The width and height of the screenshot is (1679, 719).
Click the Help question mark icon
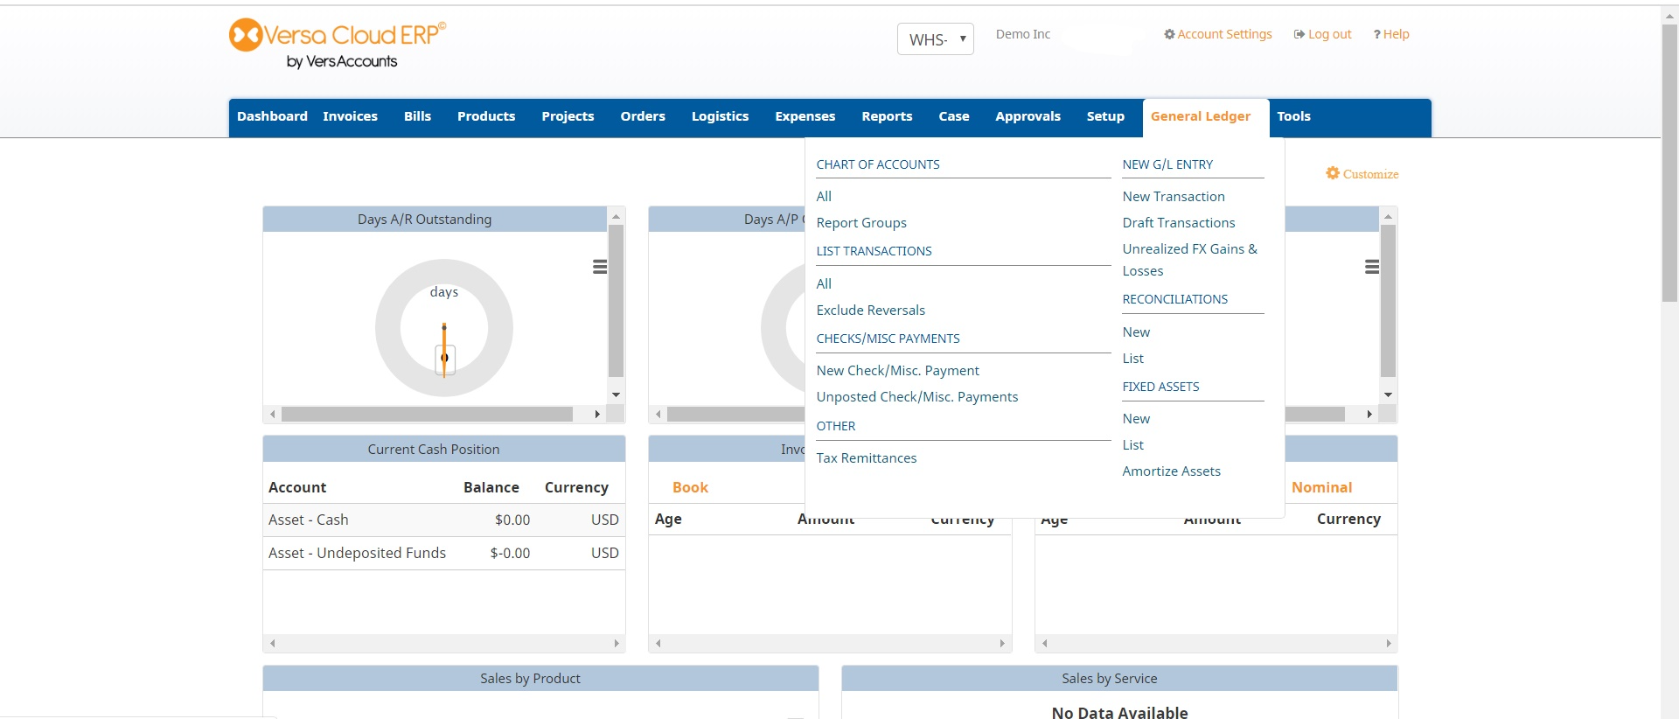(1376, 34)
